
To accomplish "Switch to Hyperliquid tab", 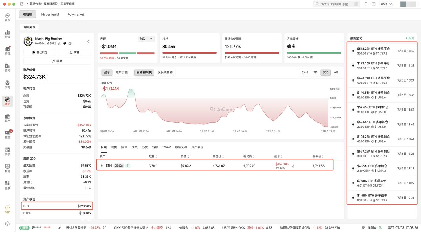I will click(x=50, y=14).
